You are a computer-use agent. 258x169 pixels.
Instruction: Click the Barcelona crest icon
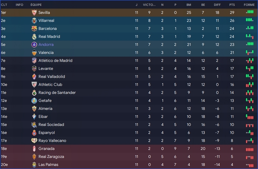(x=34, y=29)
